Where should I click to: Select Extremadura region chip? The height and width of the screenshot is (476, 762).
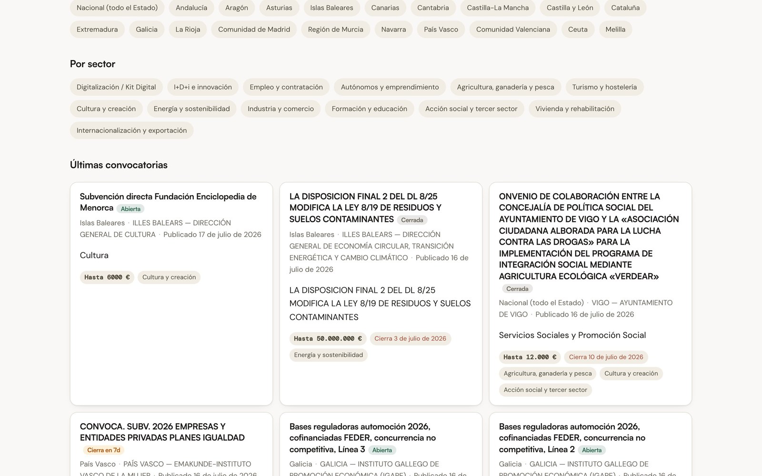pos(97,30)
